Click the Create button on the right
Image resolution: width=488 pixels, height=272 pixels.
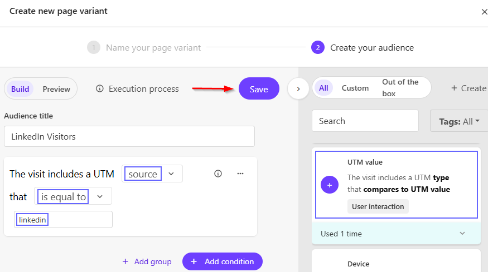click(x=469, y=88)
